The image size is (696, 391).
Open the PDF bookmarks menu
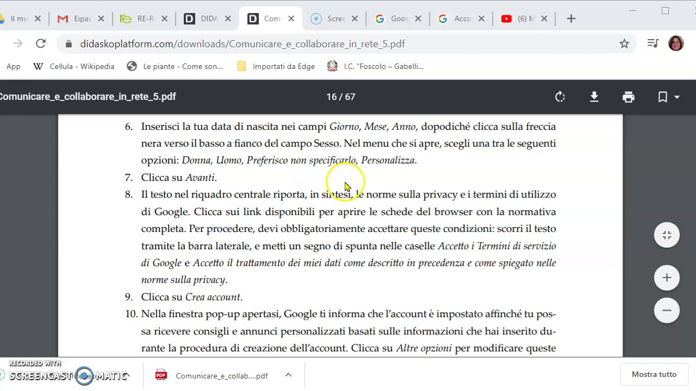coord(668,97)
